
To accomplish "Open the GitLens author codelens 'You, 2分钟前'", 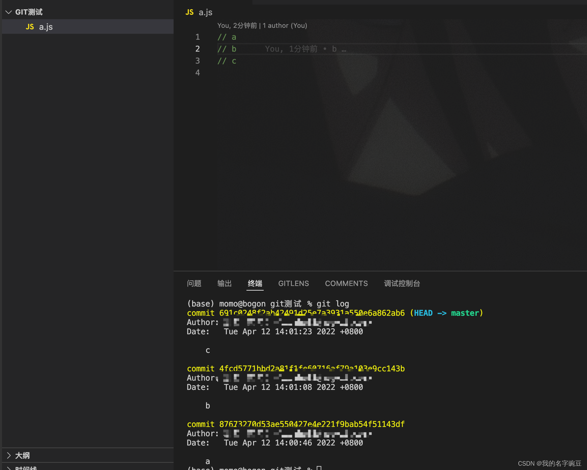I will (237, 25).
